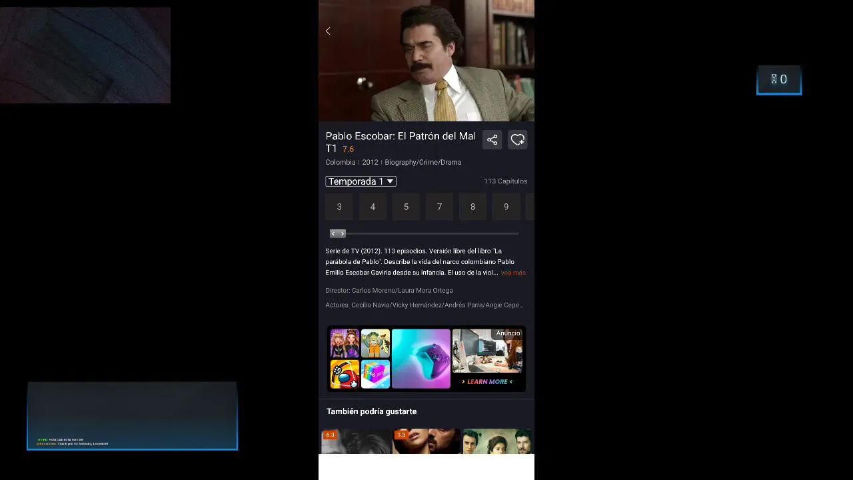Select episode 8

472,207
